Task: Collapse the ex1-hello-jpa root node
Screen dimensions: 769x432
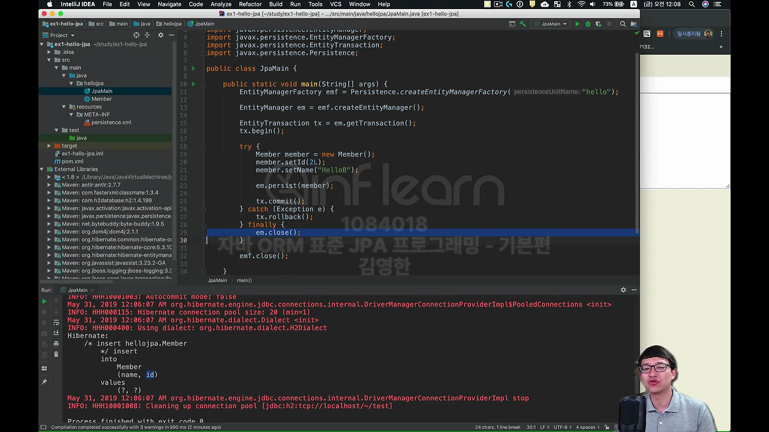Action: (x=42, y=44)
